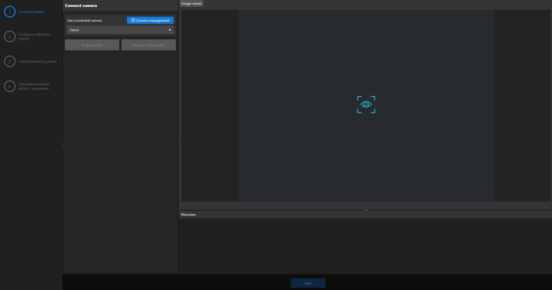Select Collect translation points step label
This screenshot has height=290, width=552.
tap(38, 62)
